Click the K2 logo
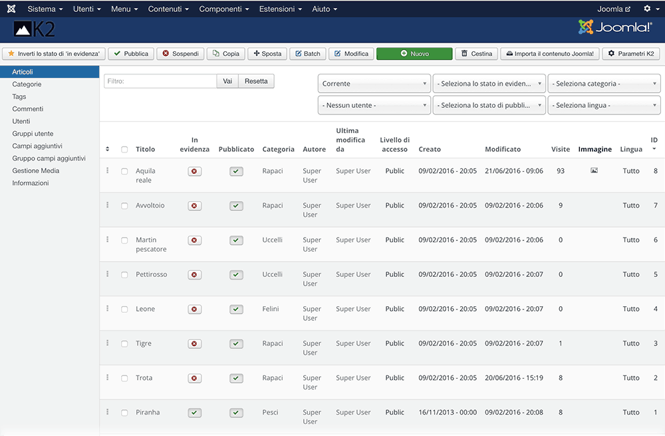Screen dimensions: 665x436 point(33,29)
